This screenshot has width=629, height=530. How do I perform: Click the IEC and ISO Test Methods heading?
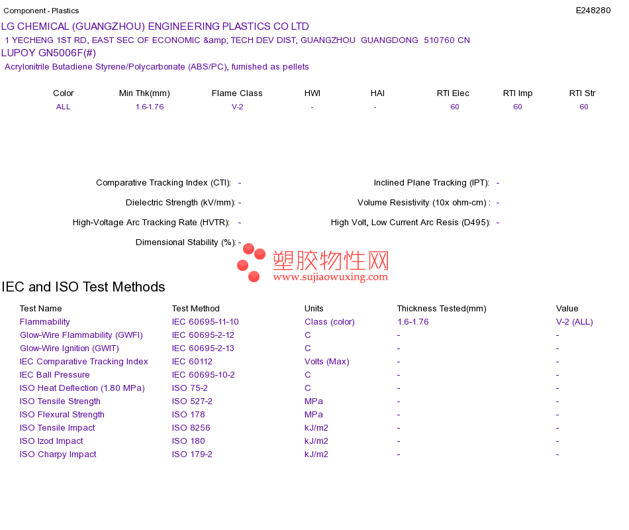pyautogui.click(x=83, y=287)
